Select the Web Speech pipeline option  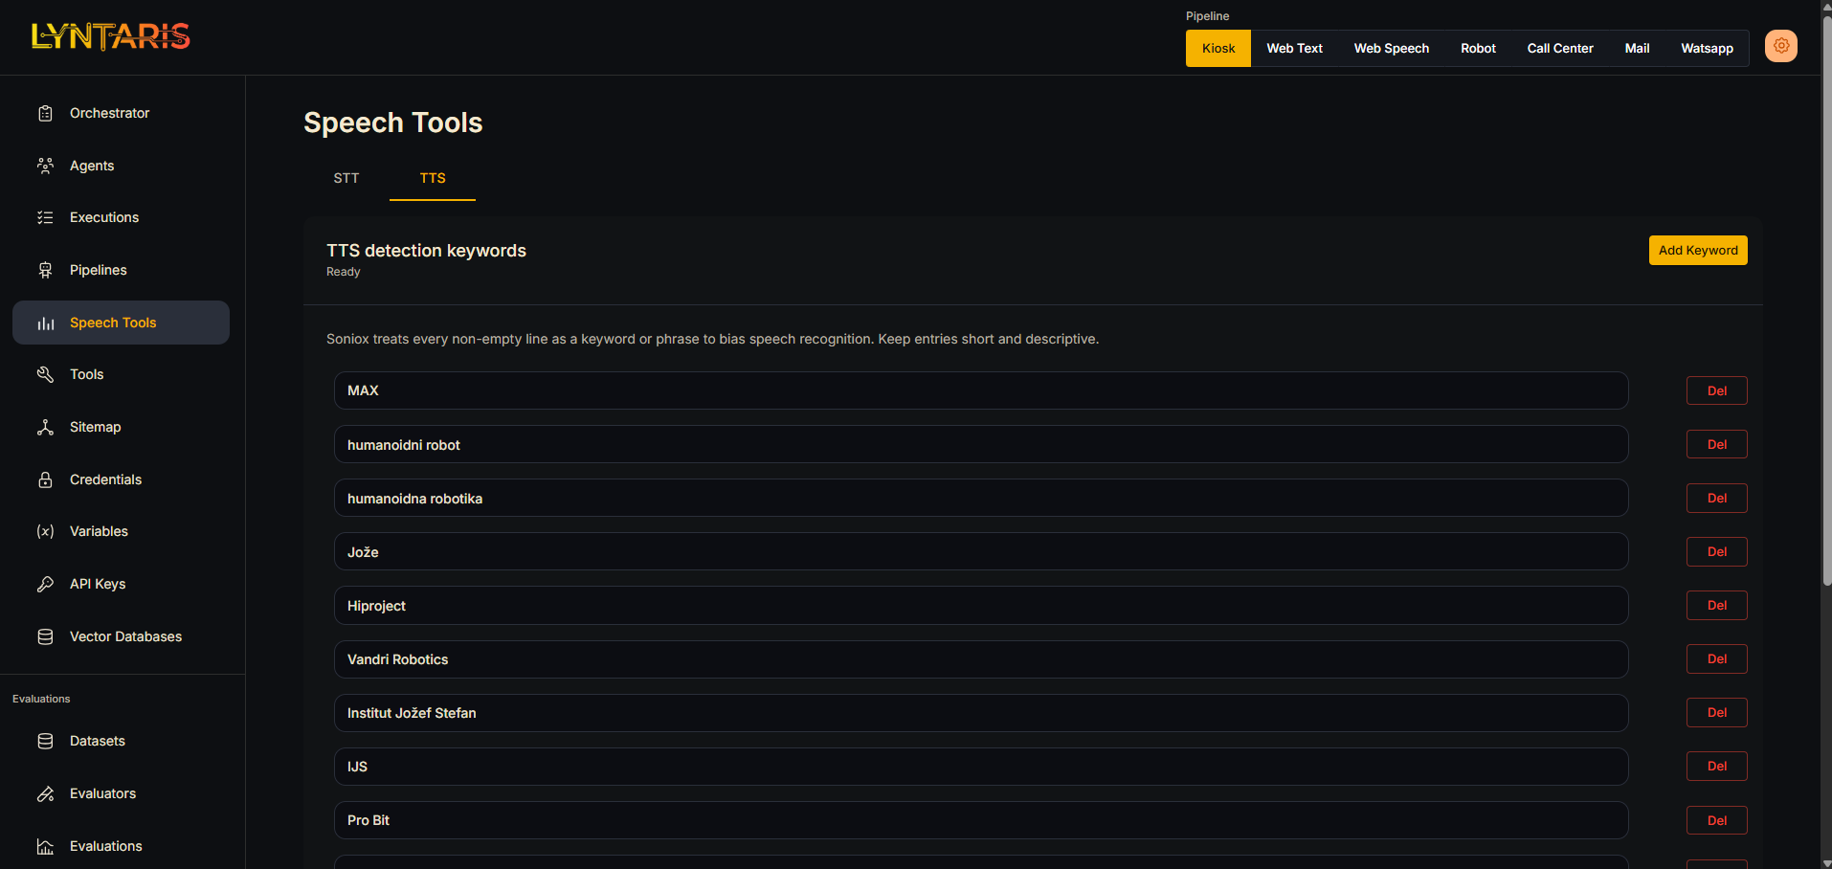tap(1391, 48)
